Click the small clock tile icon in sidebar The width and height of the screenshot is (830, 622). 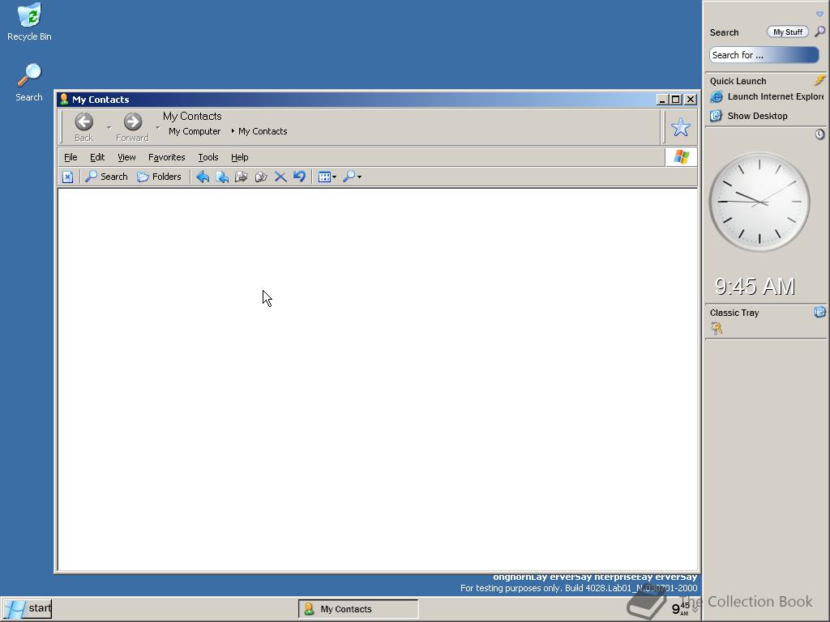click(x=820, y=134)
